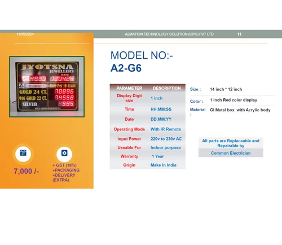Click '+DELIVERY' text
This screenshot has height=245, width=282.
click(x=64, y=175)
